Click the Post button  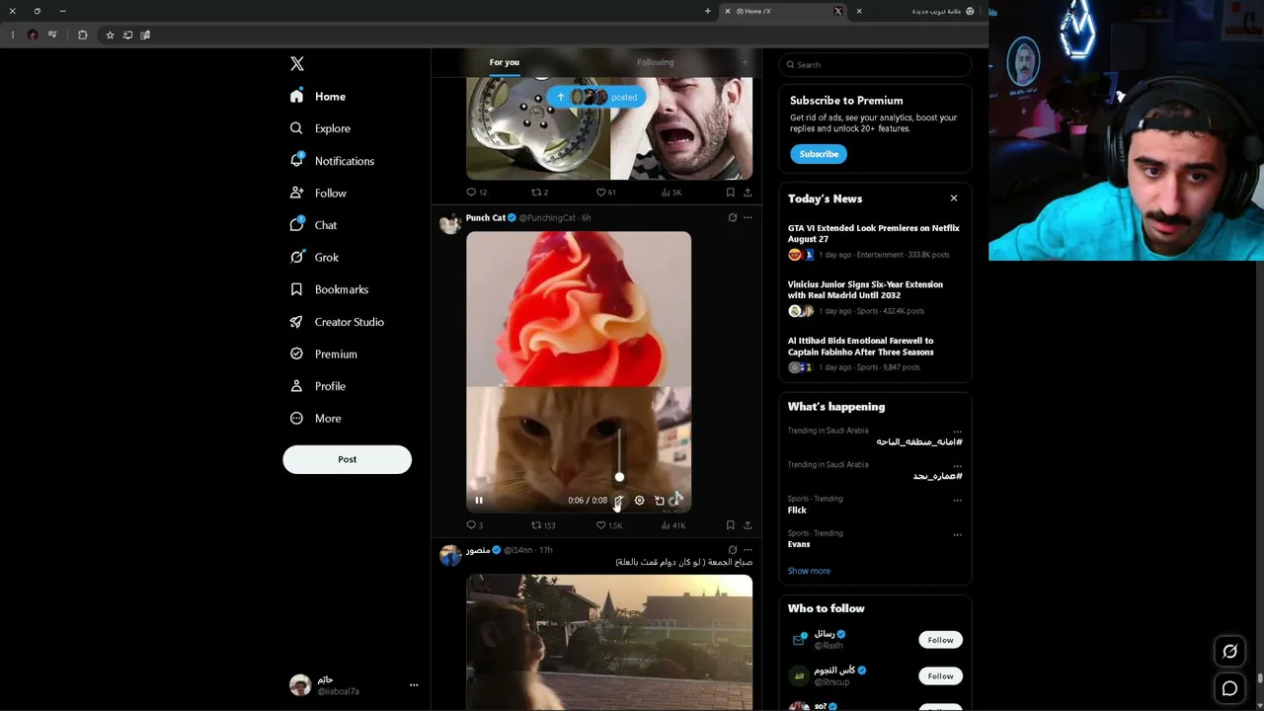(347, 459)
